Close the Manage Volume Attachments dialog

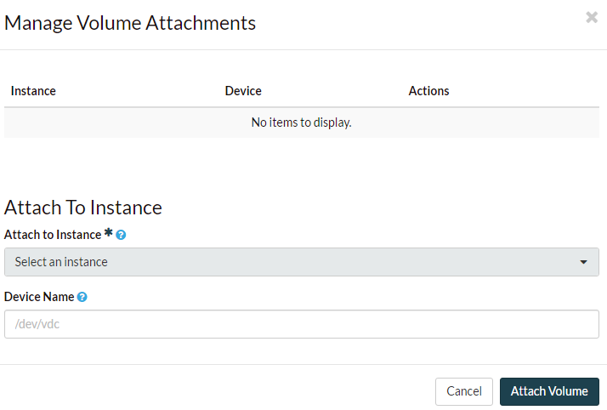tap(592, 17)
